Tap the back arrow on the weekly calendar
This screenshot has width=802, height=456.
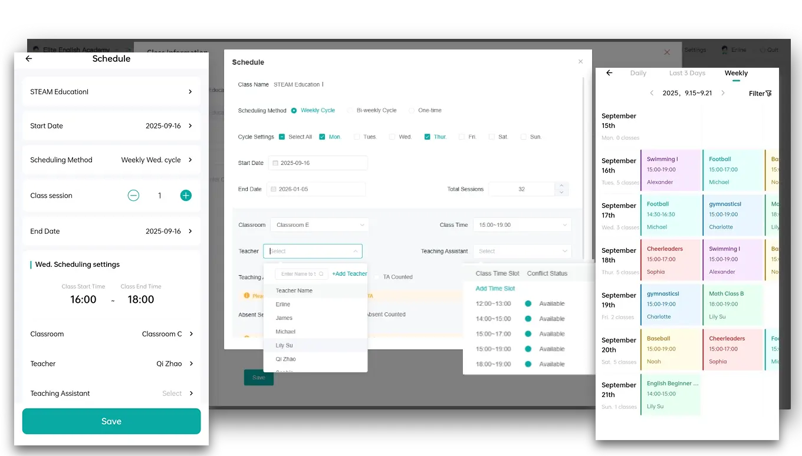coord(609,72)
